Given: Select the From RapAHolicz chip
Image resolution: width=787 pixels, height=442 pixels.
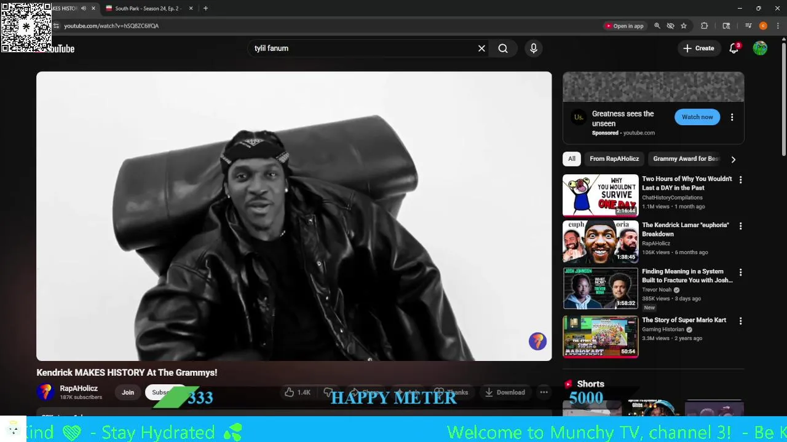Looking at the screenshot, I should tap(614, 159).
